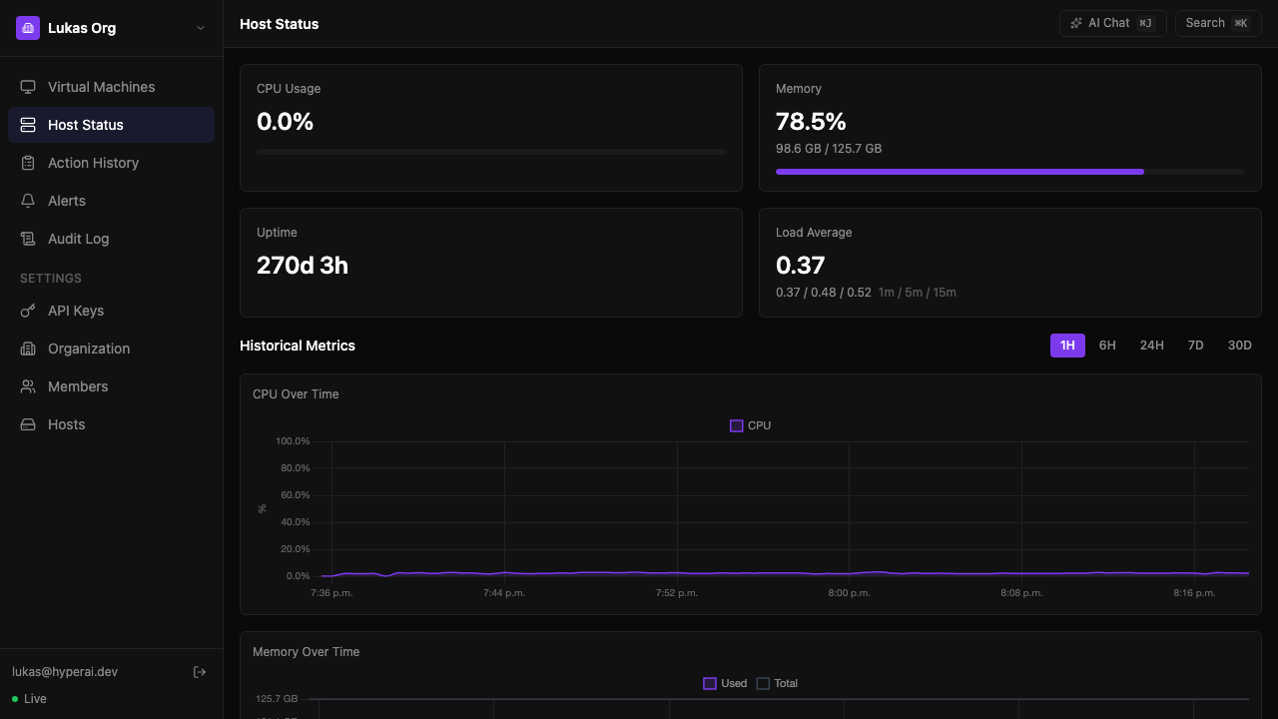Screen dimensions: 1278x719
Task: Select the 7D historical range
Action: (x=1195, y=345)
